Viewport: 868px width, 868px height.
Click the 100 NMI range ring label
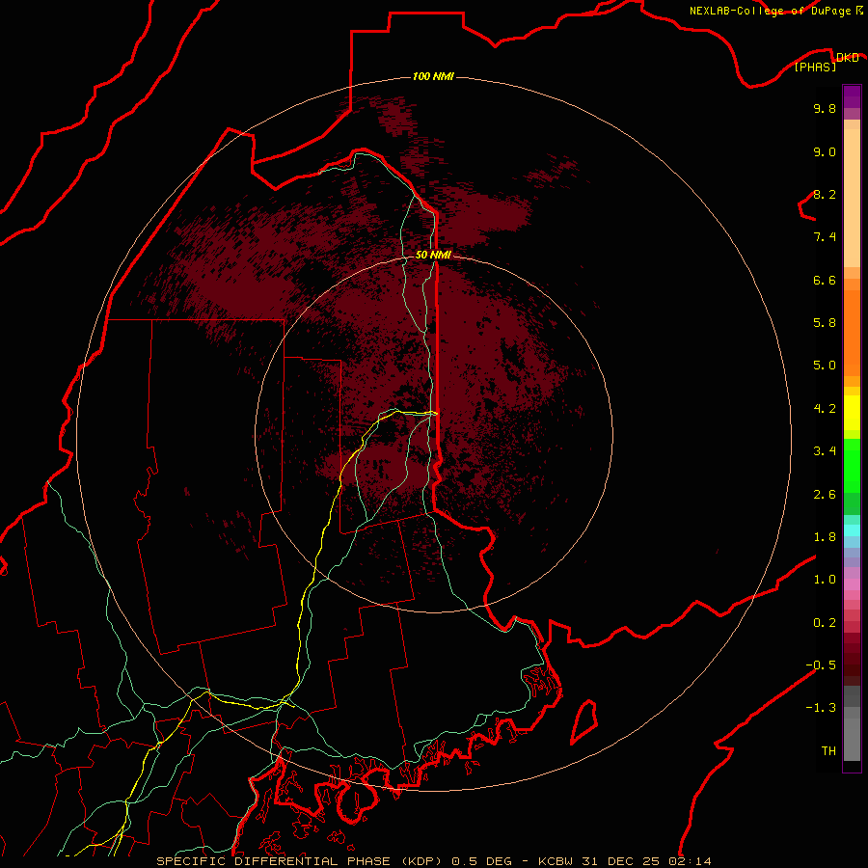433,76
